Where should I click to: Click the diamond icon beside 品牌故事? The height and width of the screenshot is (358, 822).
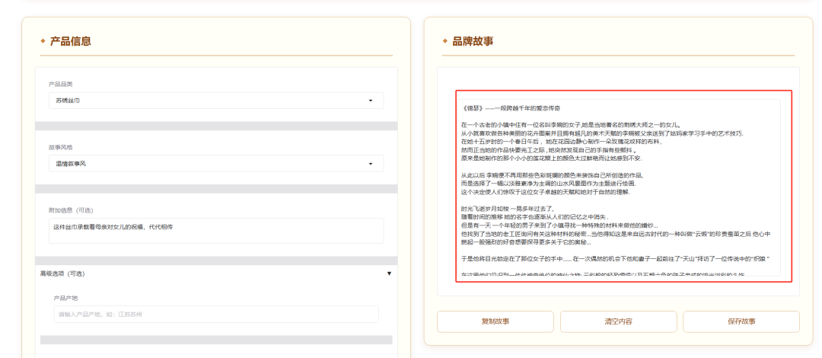tap(445, 41)
